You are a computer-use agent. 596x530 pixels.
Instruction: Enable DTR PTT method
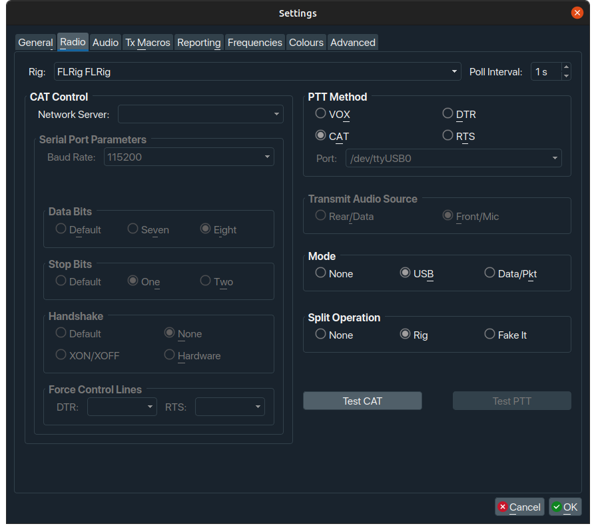tap(447, 113)
